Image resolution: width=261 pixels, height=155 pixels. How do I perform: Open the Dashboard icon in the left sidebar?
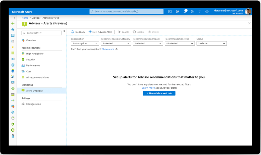click(13, 35)
